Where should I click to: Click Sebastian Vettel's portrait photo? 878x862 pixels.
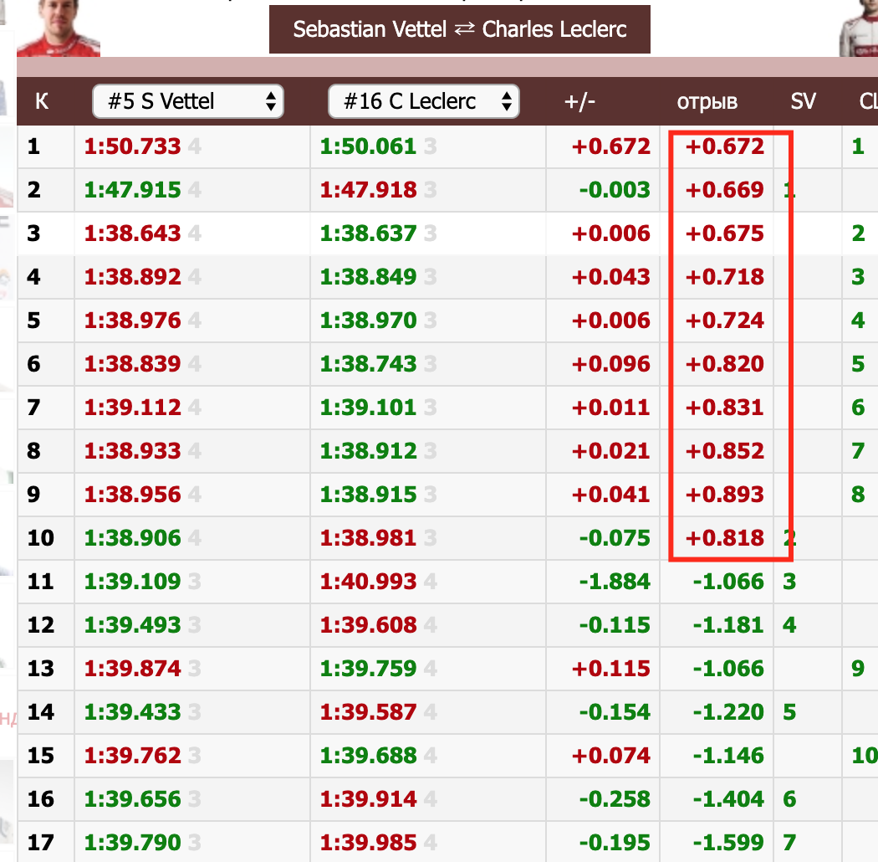[59, 28]
